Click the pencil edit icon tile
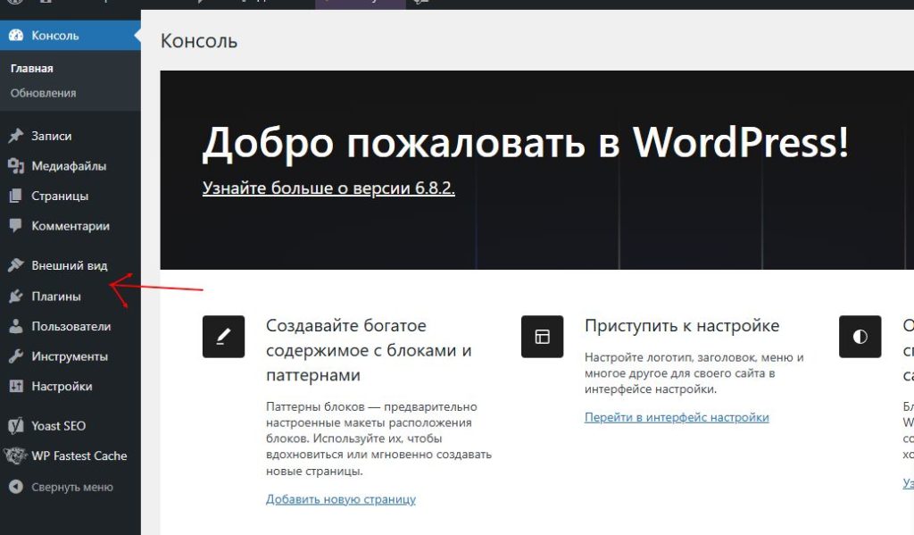The image size is (914, 535). coord(223,337)
